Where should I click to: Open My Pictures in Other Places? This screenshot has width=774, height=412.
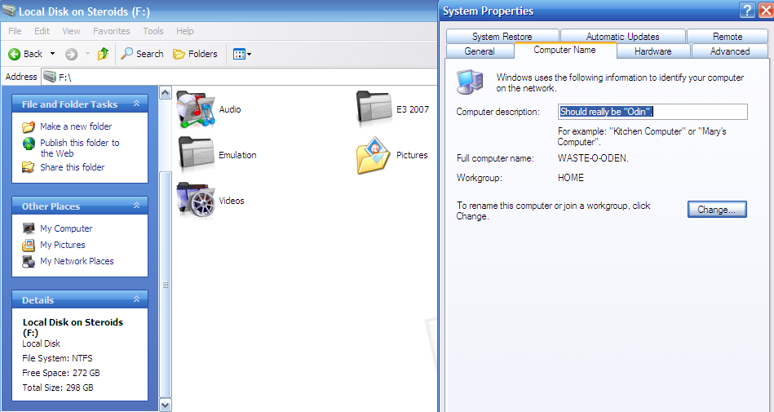[63, 245]
